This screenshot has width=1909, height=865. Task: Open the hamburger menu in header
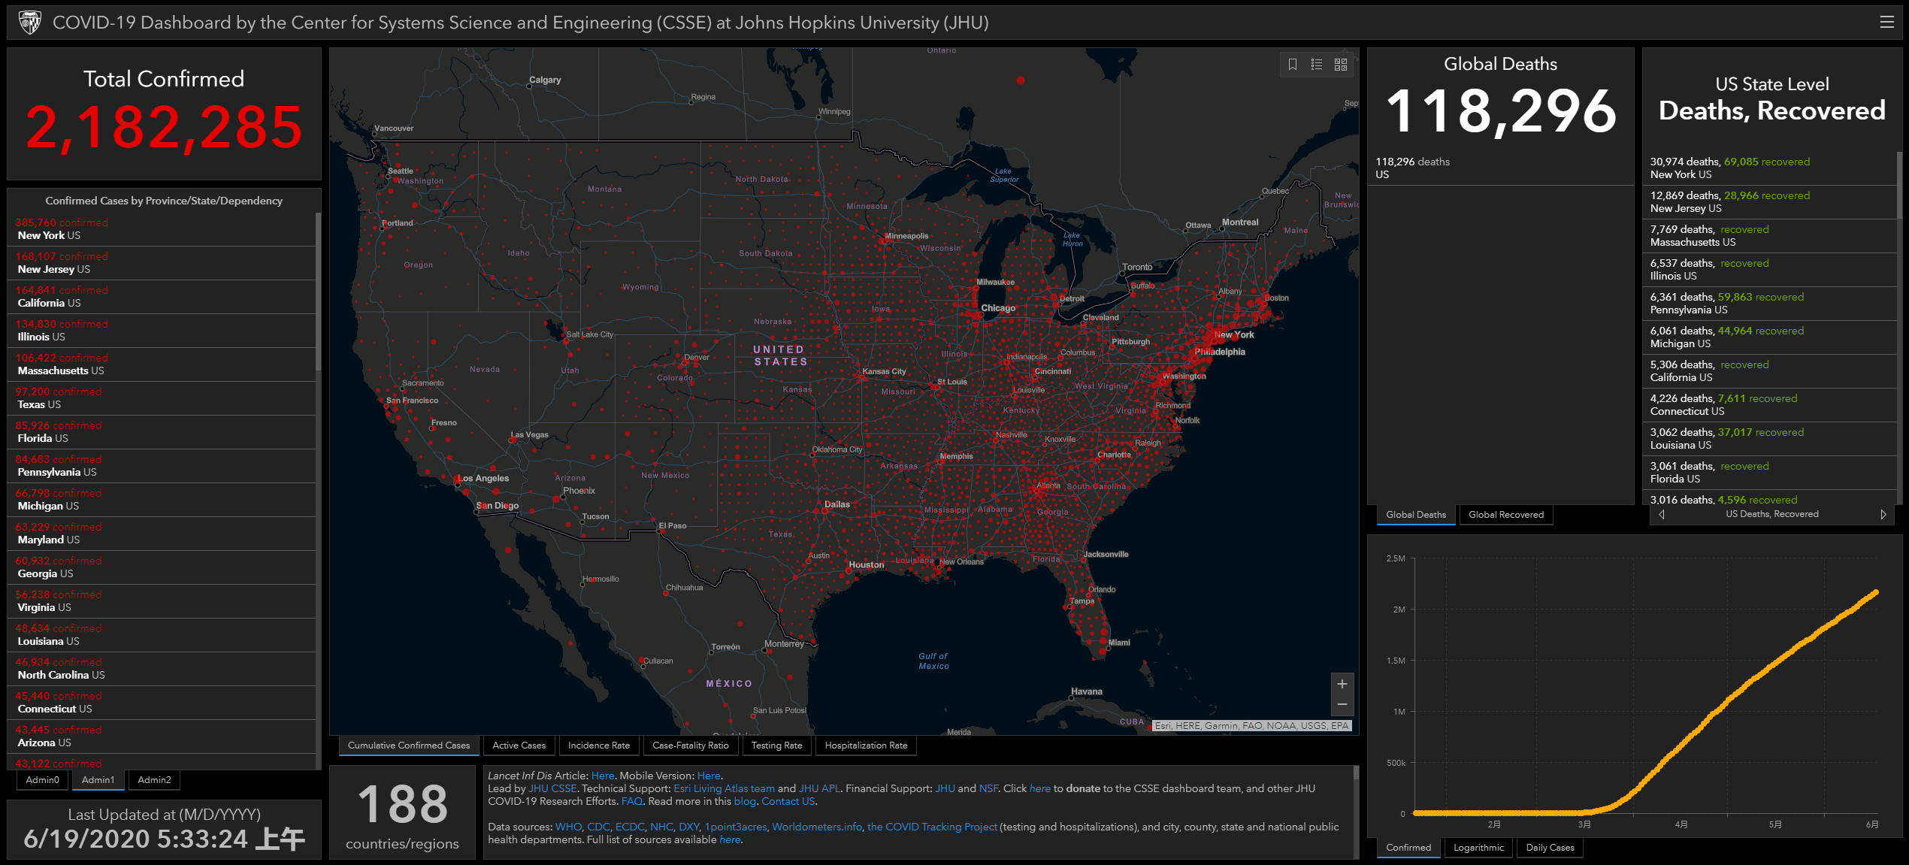1886,23
